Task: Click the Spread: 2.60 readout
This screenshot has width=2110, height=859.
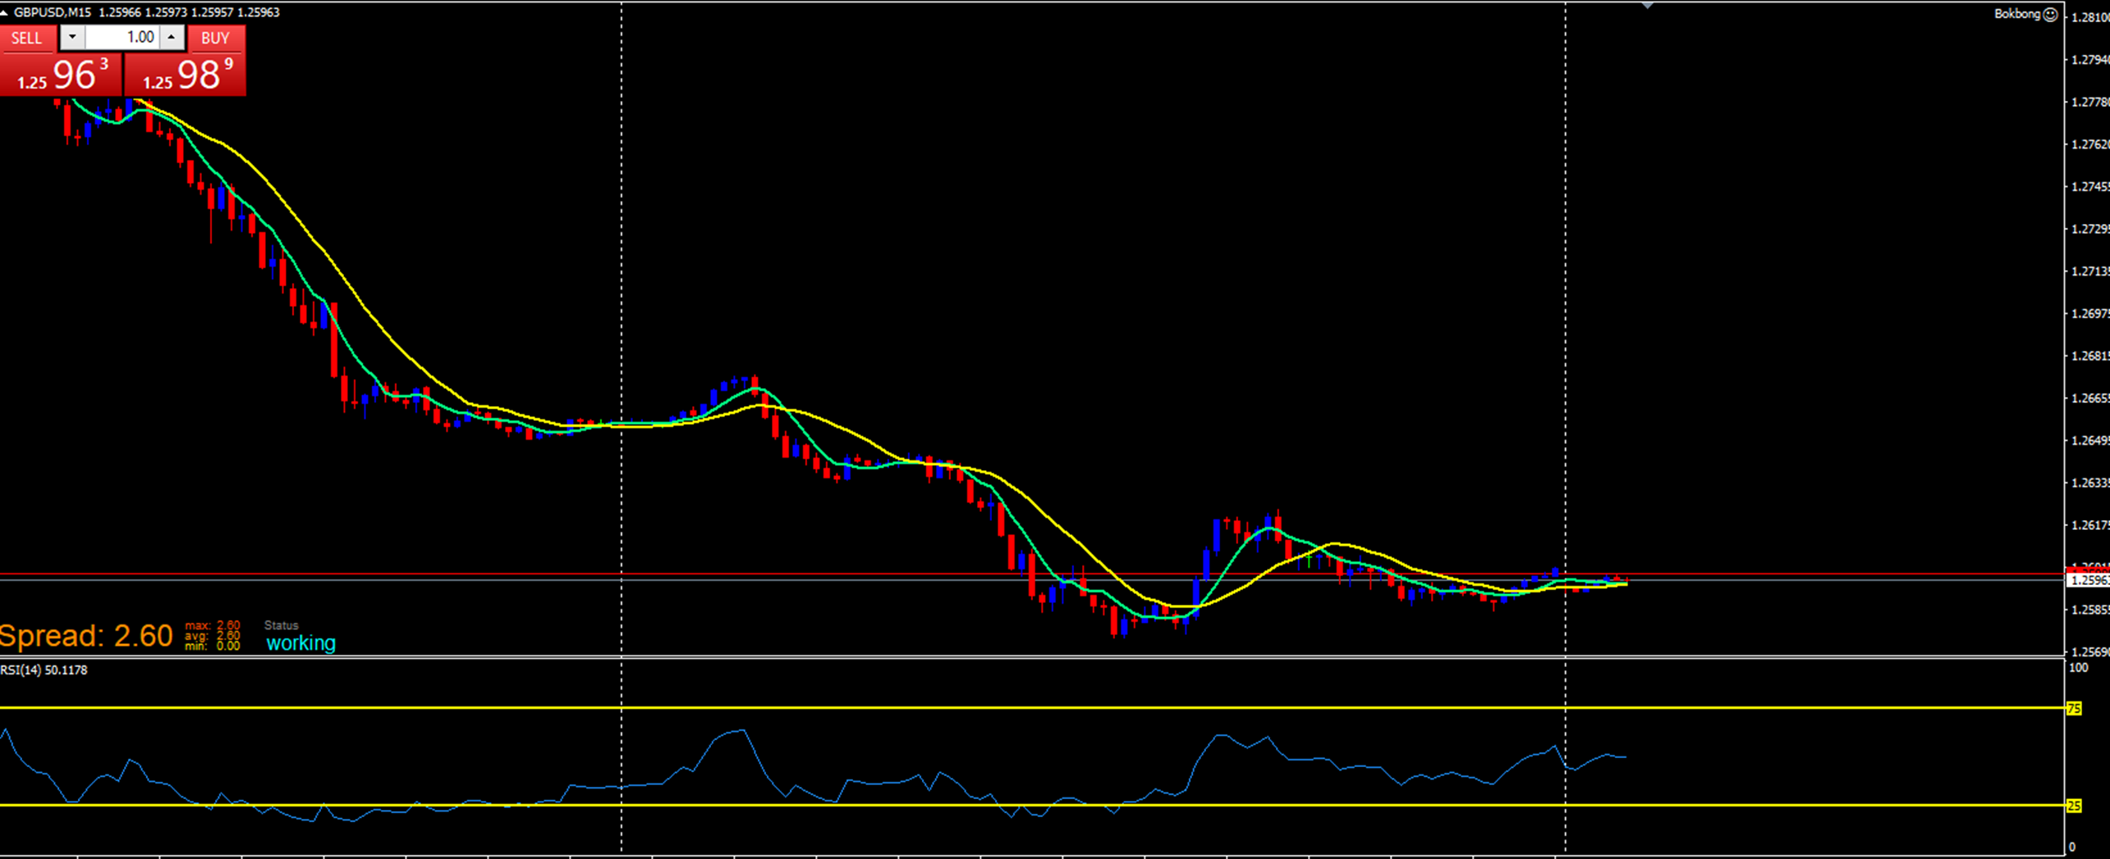Action: (86, 636)
